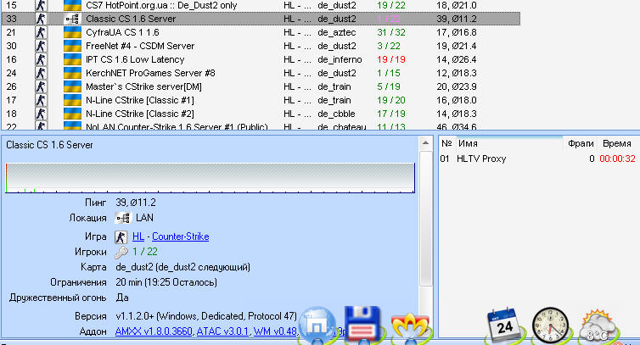Click game icon in FreeNet #4 CSDM row
The height and width of the screenshot is (345, 640).
pos(41,46)
